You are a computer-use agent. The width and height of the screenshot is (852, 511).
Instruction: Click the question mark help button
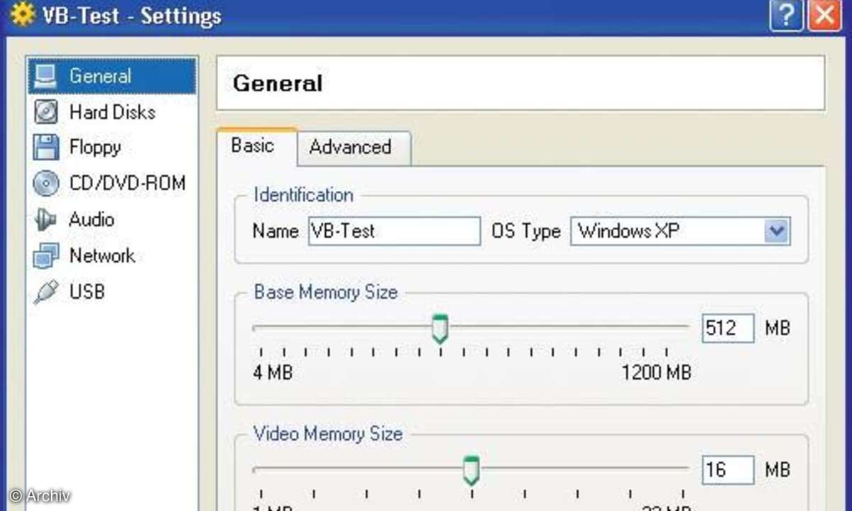[x=786, y=16]
